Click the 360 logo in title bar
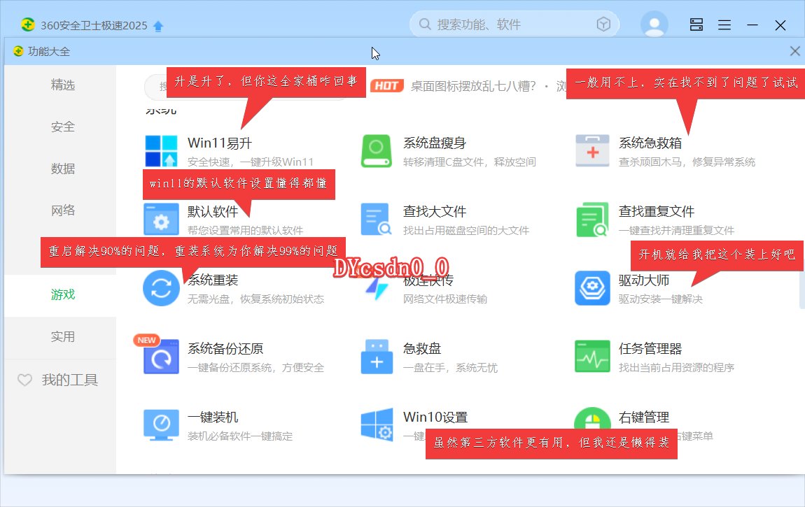Screen dimensions: 805x507 [28, 24]
